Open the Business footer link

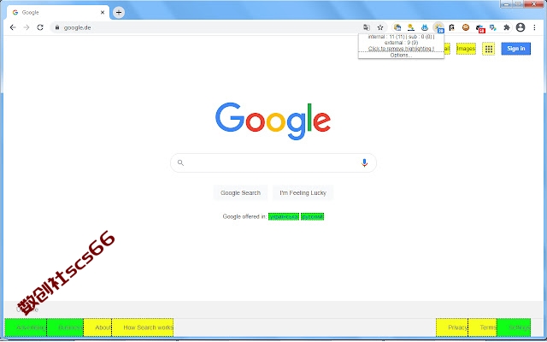point(65,327)
